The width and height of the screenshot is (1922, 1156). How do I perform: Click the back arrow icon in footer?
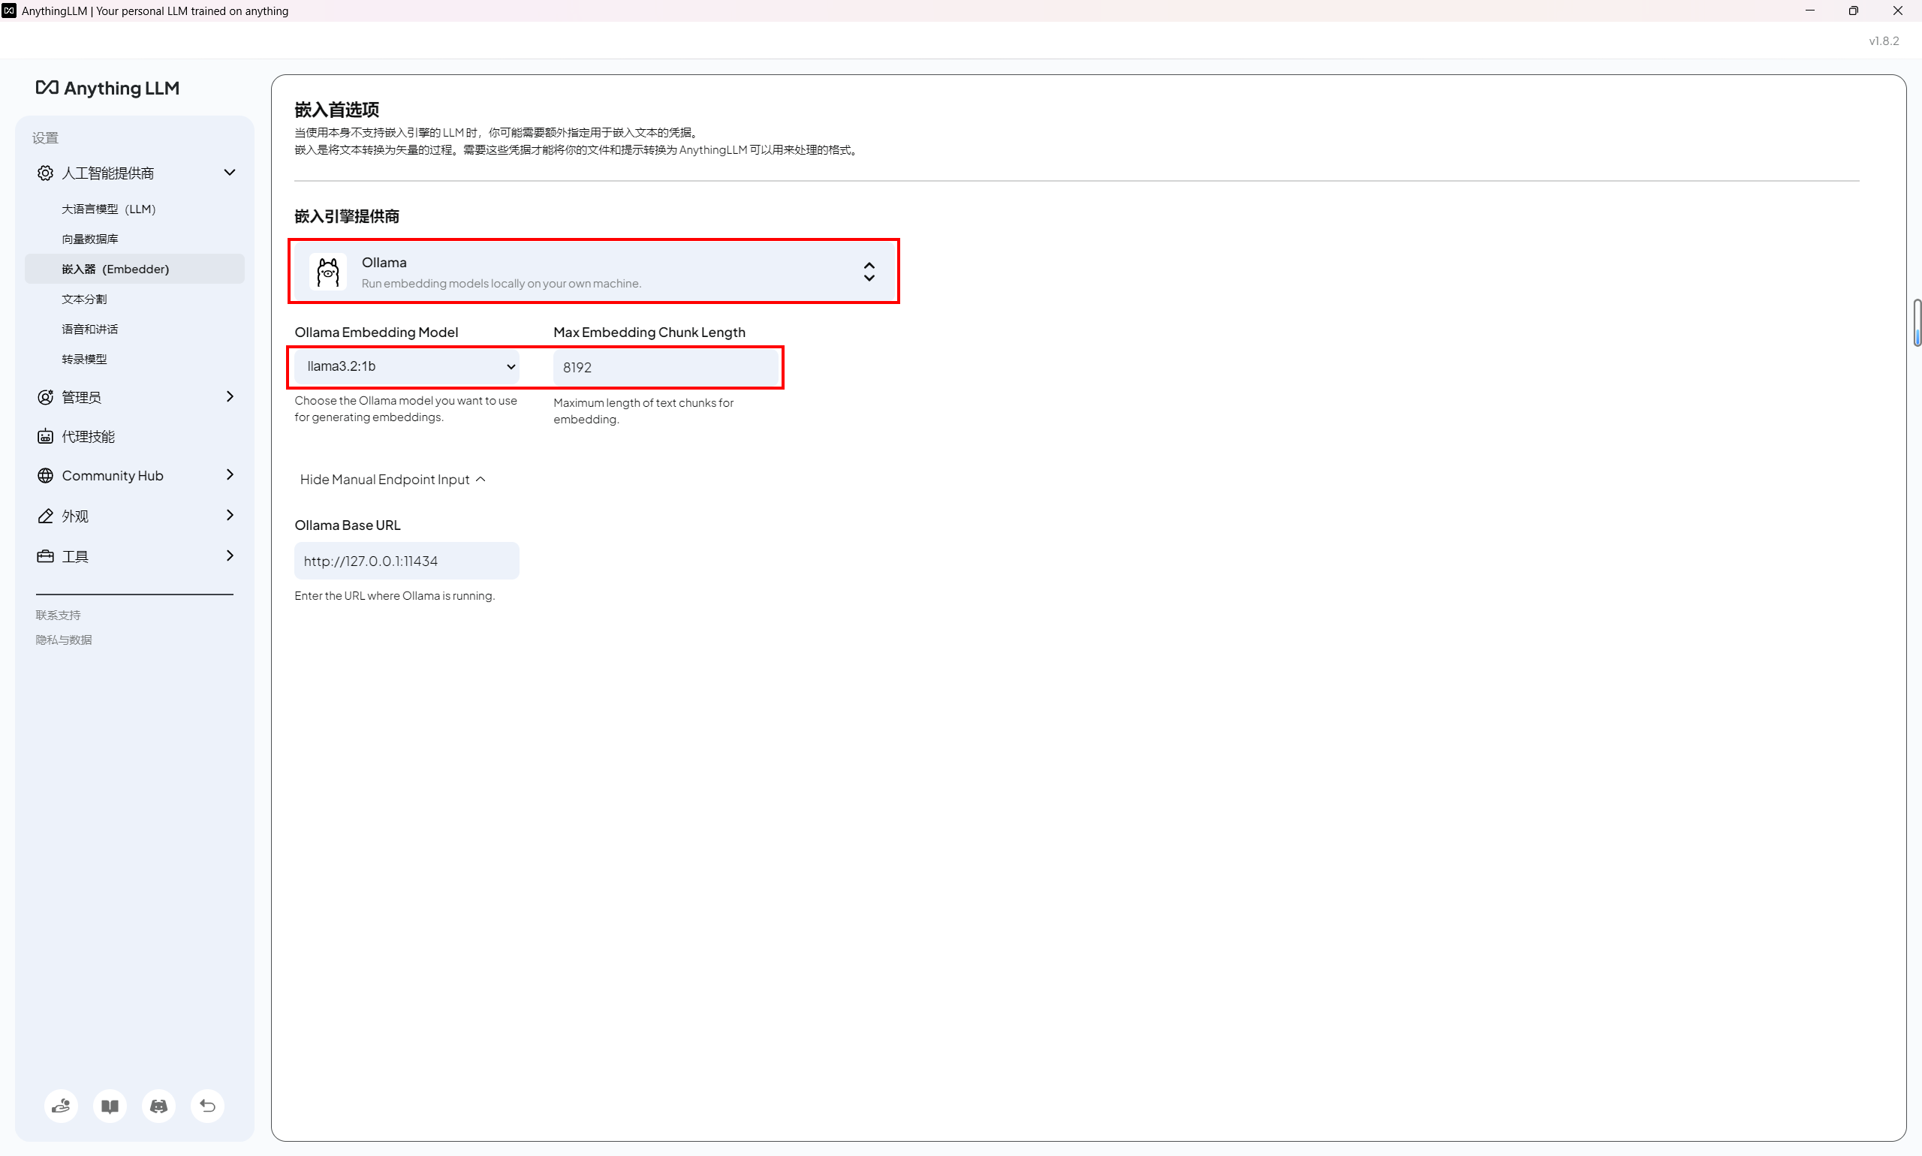pos(208,1106)
